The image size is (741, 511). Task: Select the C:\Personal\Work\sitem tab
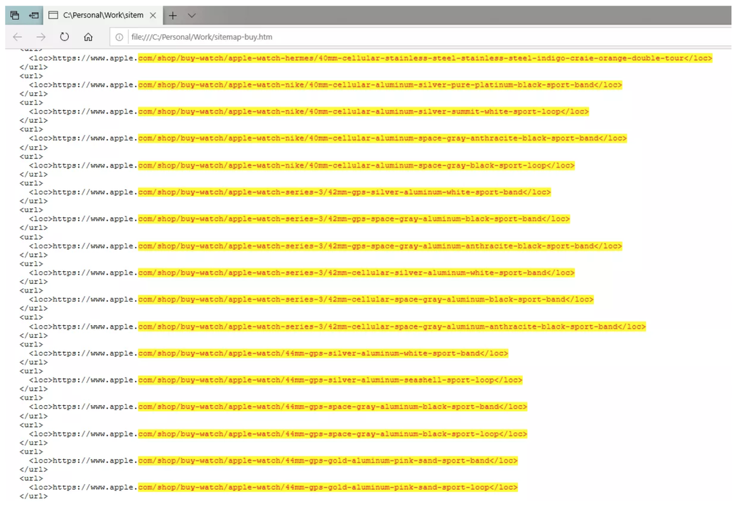(x=103, y=15)
